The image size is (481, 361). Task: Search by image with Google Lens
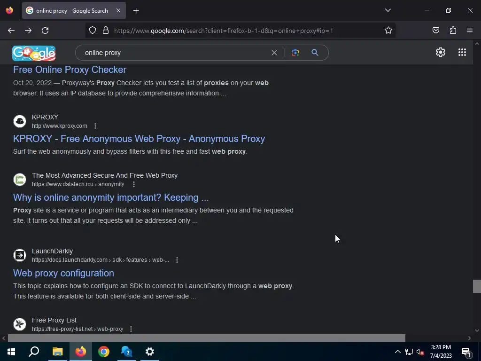(295, 53)
